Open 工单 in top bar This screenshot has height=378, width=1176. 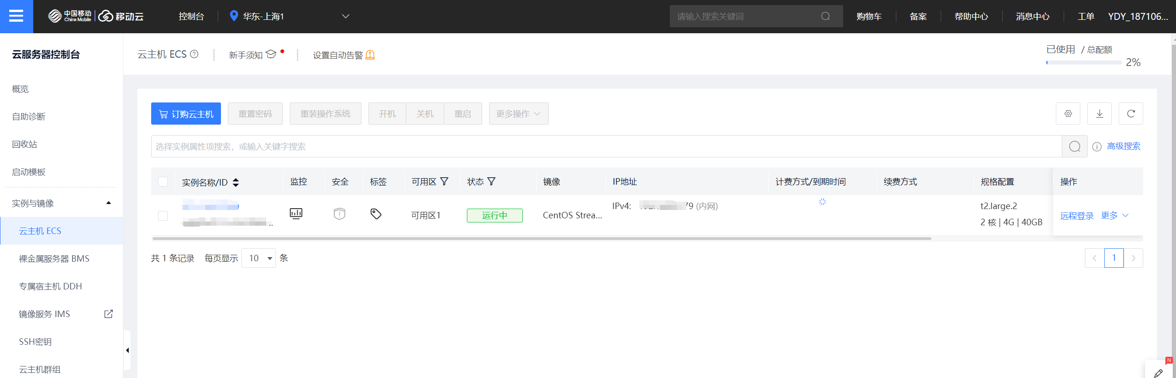coord(1086,16)
